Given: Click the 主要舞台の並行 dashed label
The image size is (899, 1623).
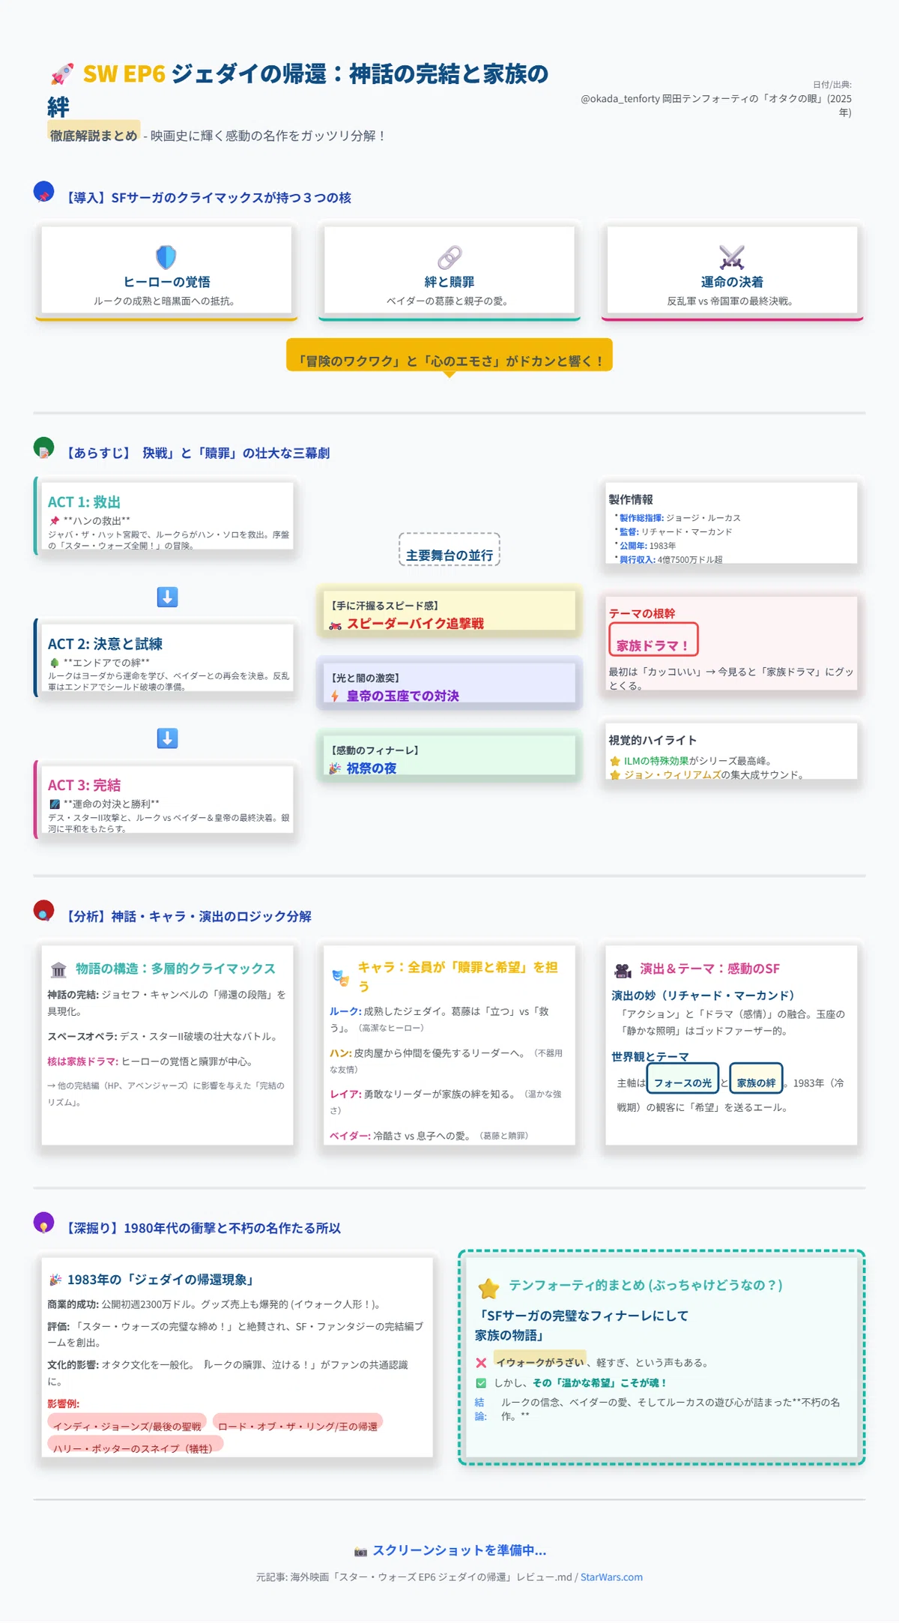Looking at the screenshot, I should pyautogui.click(x=449, y=549).
